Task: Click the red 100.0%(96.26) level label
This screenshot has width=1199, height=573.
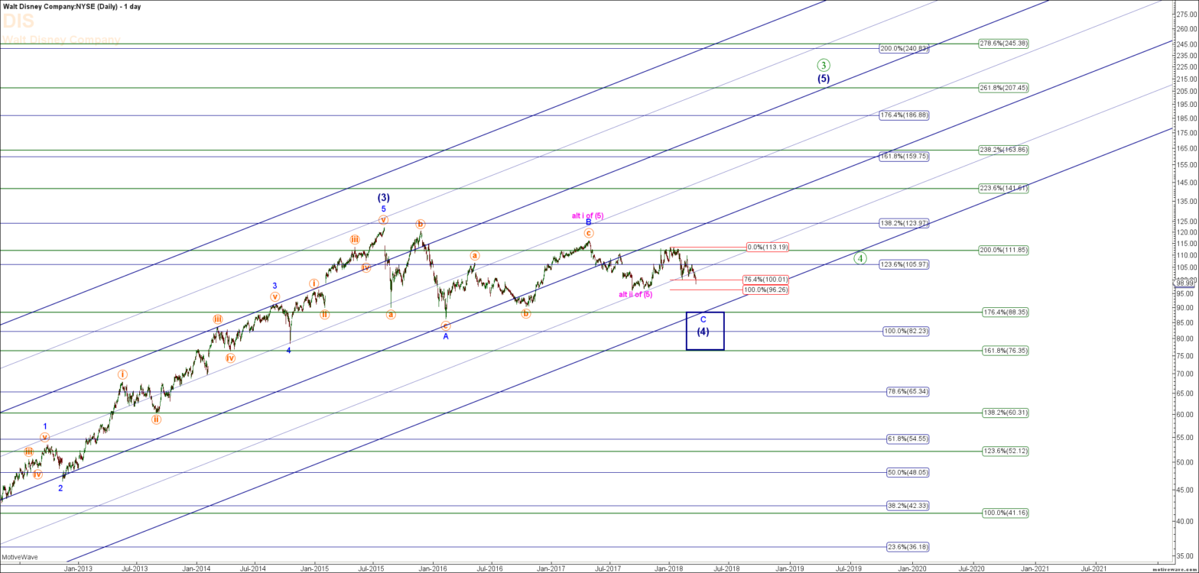Action: coord(765,290)
